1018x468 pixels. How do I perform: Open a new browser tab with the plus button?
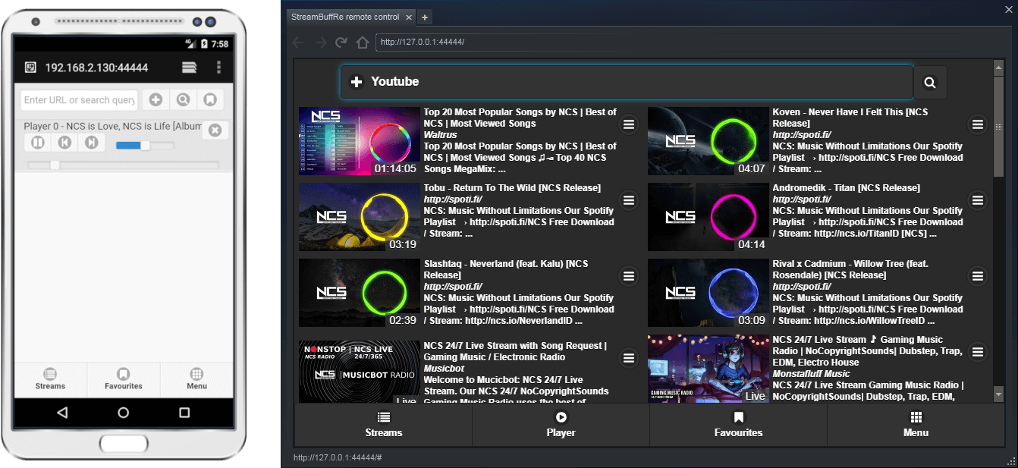(x=425, y=16)
